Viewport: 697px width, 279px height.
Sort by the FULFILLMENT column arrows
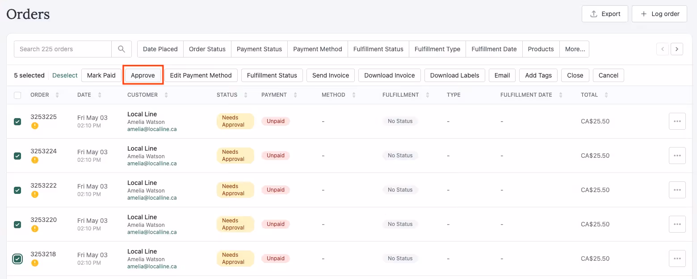coord(428,95)
